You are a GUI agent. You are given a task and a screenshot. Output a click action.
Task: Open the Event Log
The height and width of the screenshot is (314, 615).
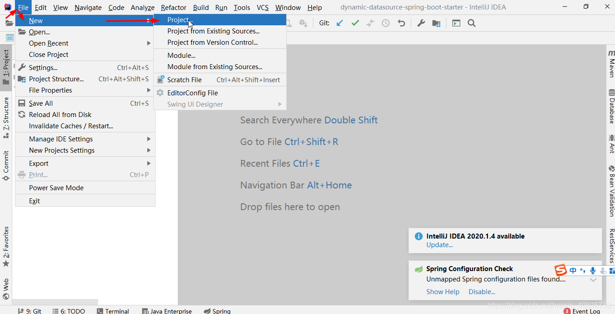click(582, 311)
